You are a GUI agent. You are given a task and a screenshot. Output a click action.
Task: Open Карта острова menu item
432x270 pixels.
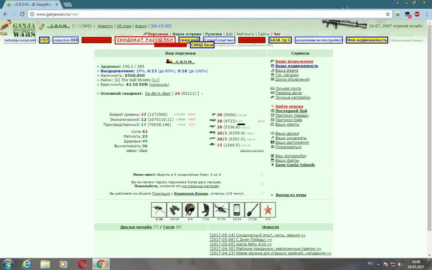click(187, 34)
